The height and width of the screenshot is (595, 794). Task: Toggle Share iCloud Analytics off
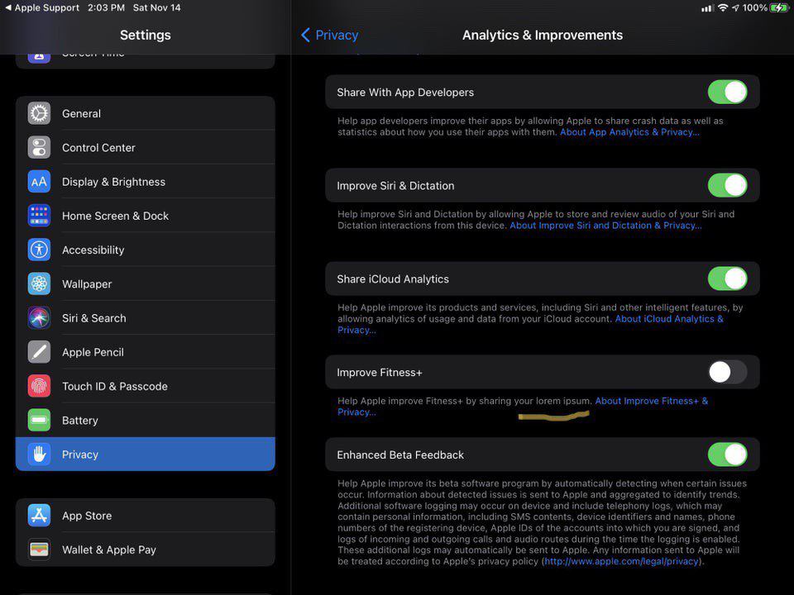(x=727, y=278)
